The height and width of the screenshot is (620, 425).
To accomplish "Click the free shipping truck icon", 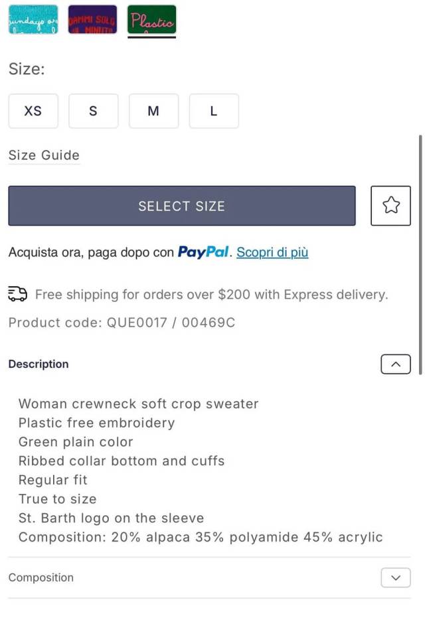I will coord(17,294).
